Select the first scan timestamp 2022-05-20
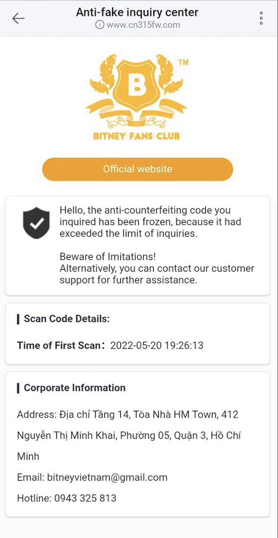278x538 pixels. pyautogui.click(x=157, y=346)
